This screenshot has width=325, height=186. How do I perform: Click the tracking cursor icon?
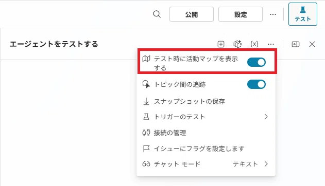(146, 84)
